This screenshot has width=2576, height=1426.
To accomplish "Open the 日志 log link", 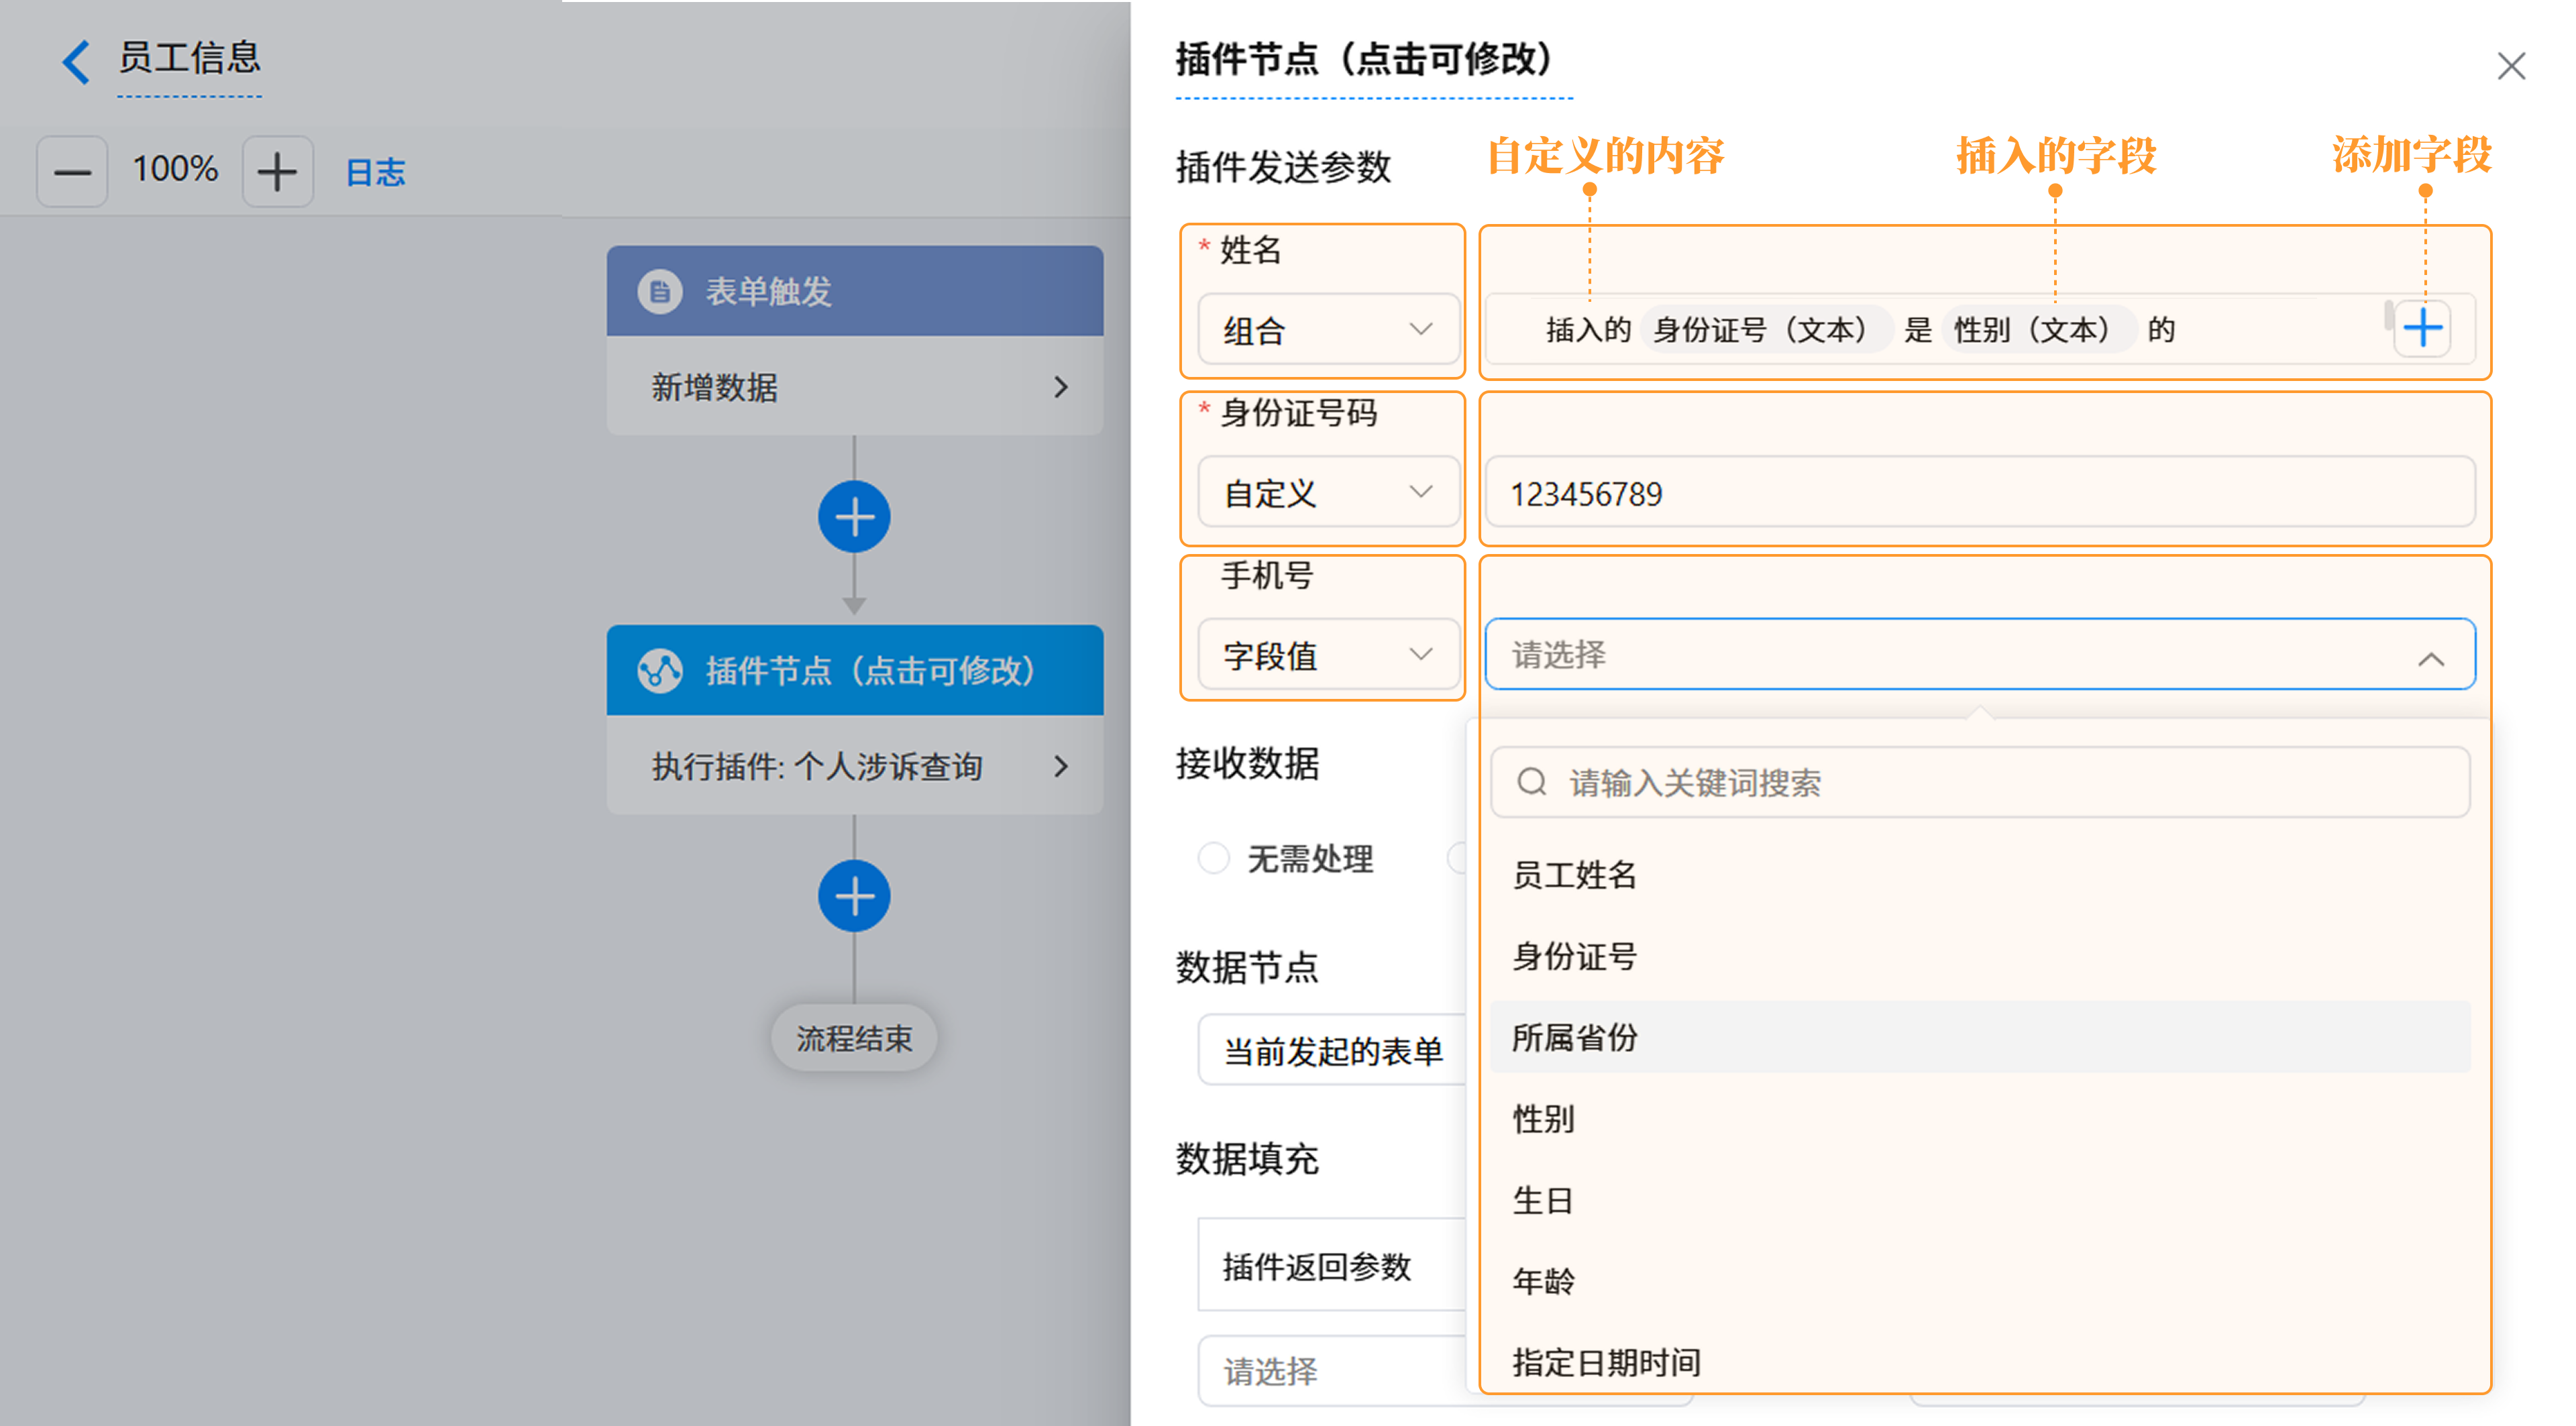I will (375, 172).
